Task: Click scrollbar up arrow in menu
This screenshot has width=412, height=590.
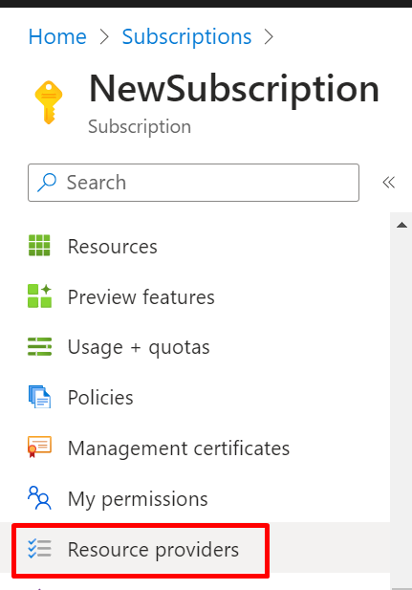Action: click(401, 225)
